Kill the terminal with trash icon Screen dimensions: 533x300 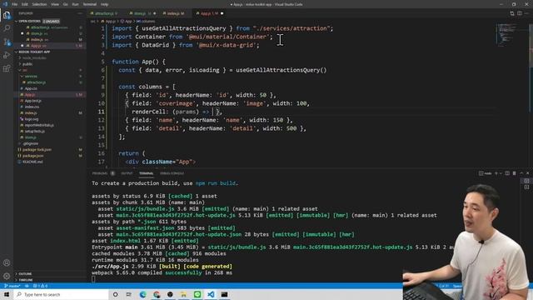coord(515,173)
